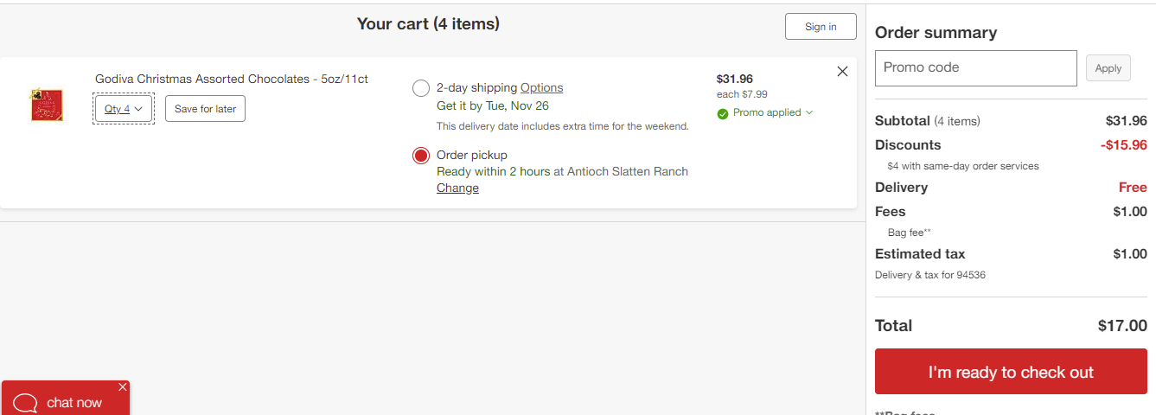Screen dimensions: 1156x415
Task: Apply the promo code
Action: click(x=1108, y=68)
